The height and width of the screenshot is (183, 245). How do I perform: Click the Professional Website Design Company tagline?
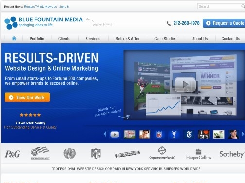(126, 169)
